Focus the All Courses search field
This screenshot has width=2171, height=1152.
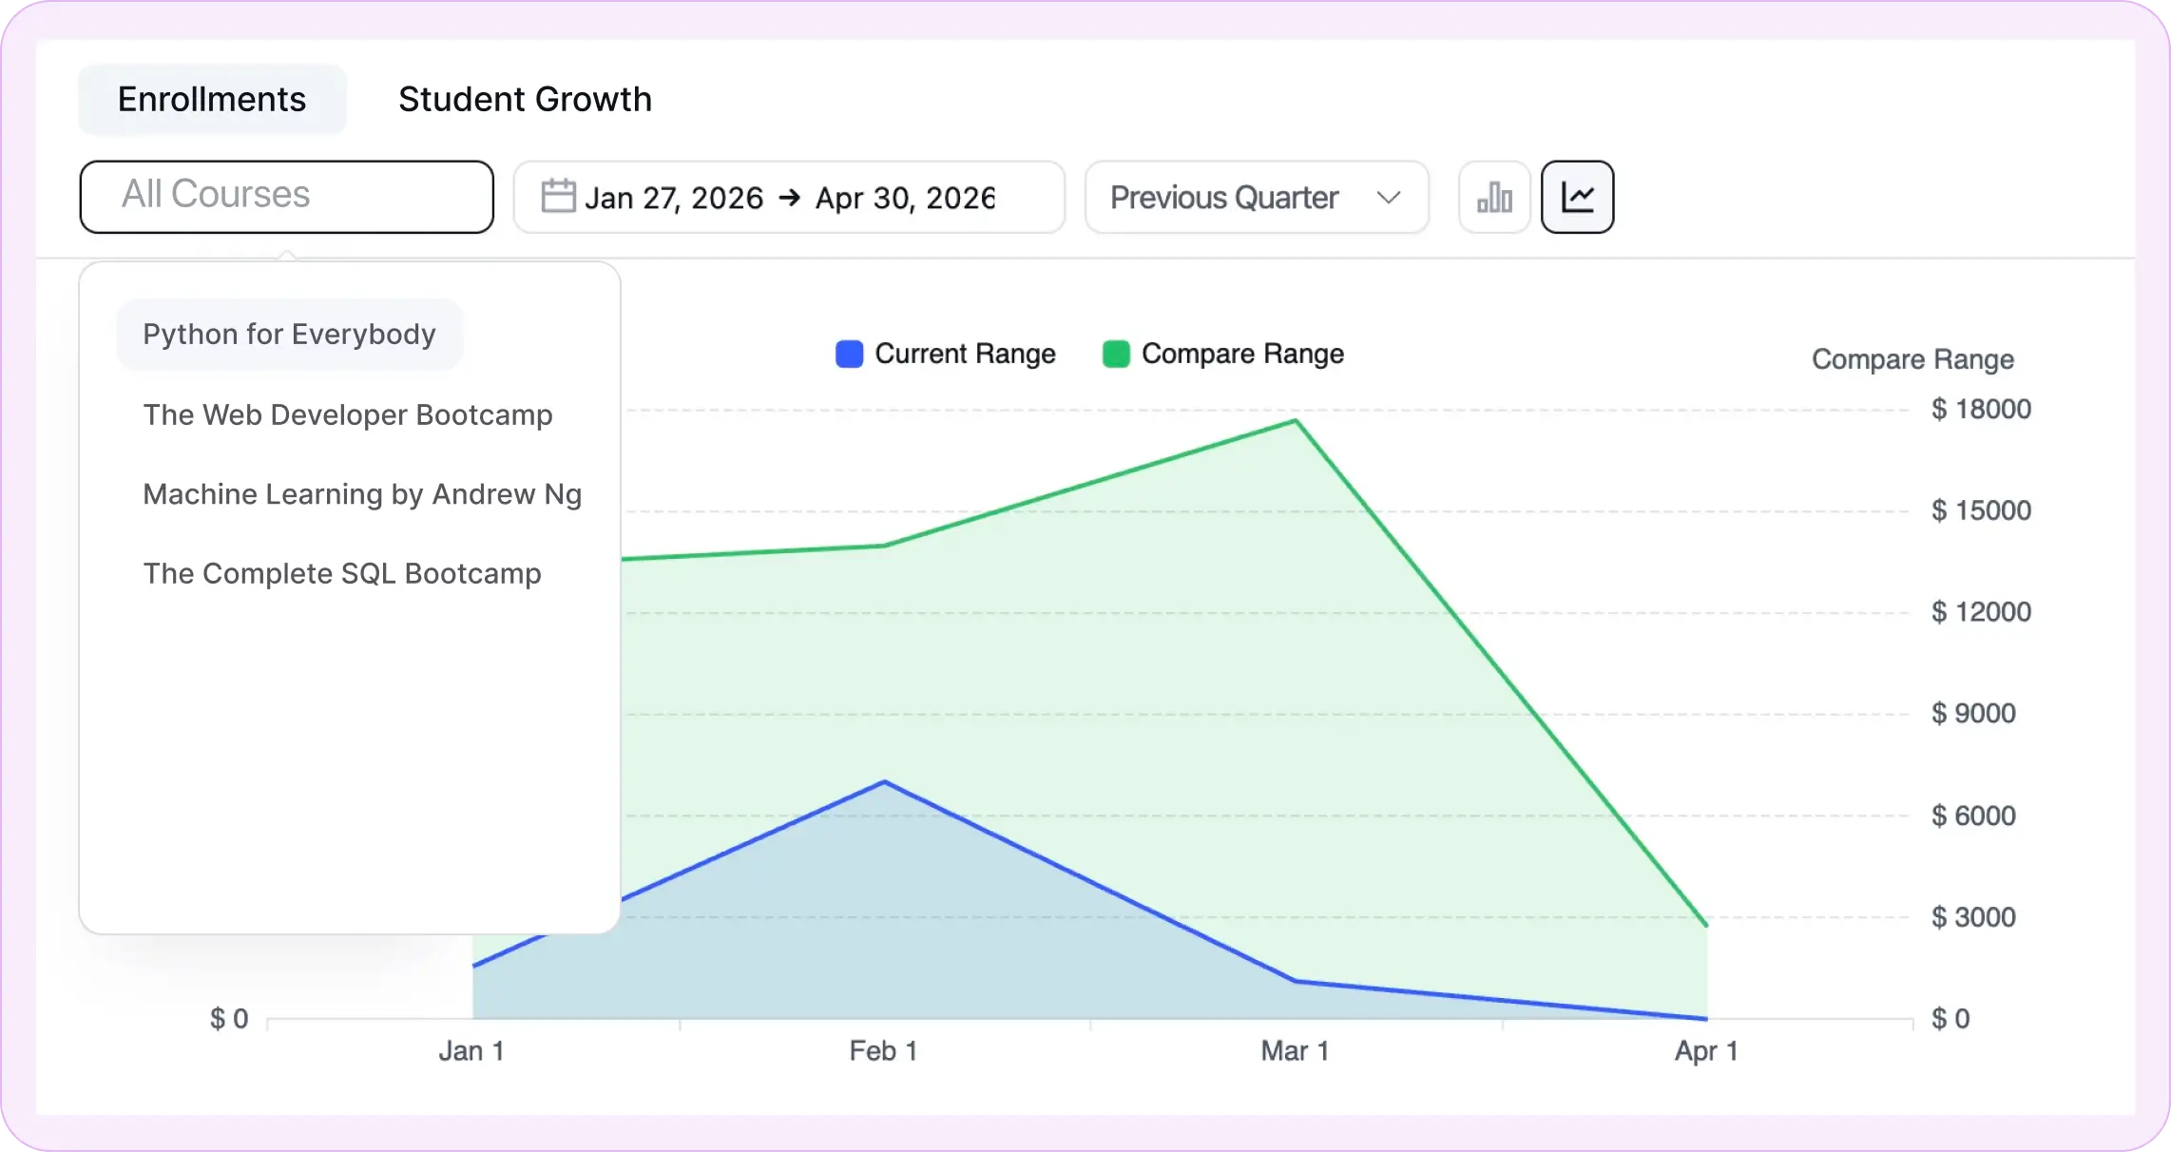[x=286, y=196]
